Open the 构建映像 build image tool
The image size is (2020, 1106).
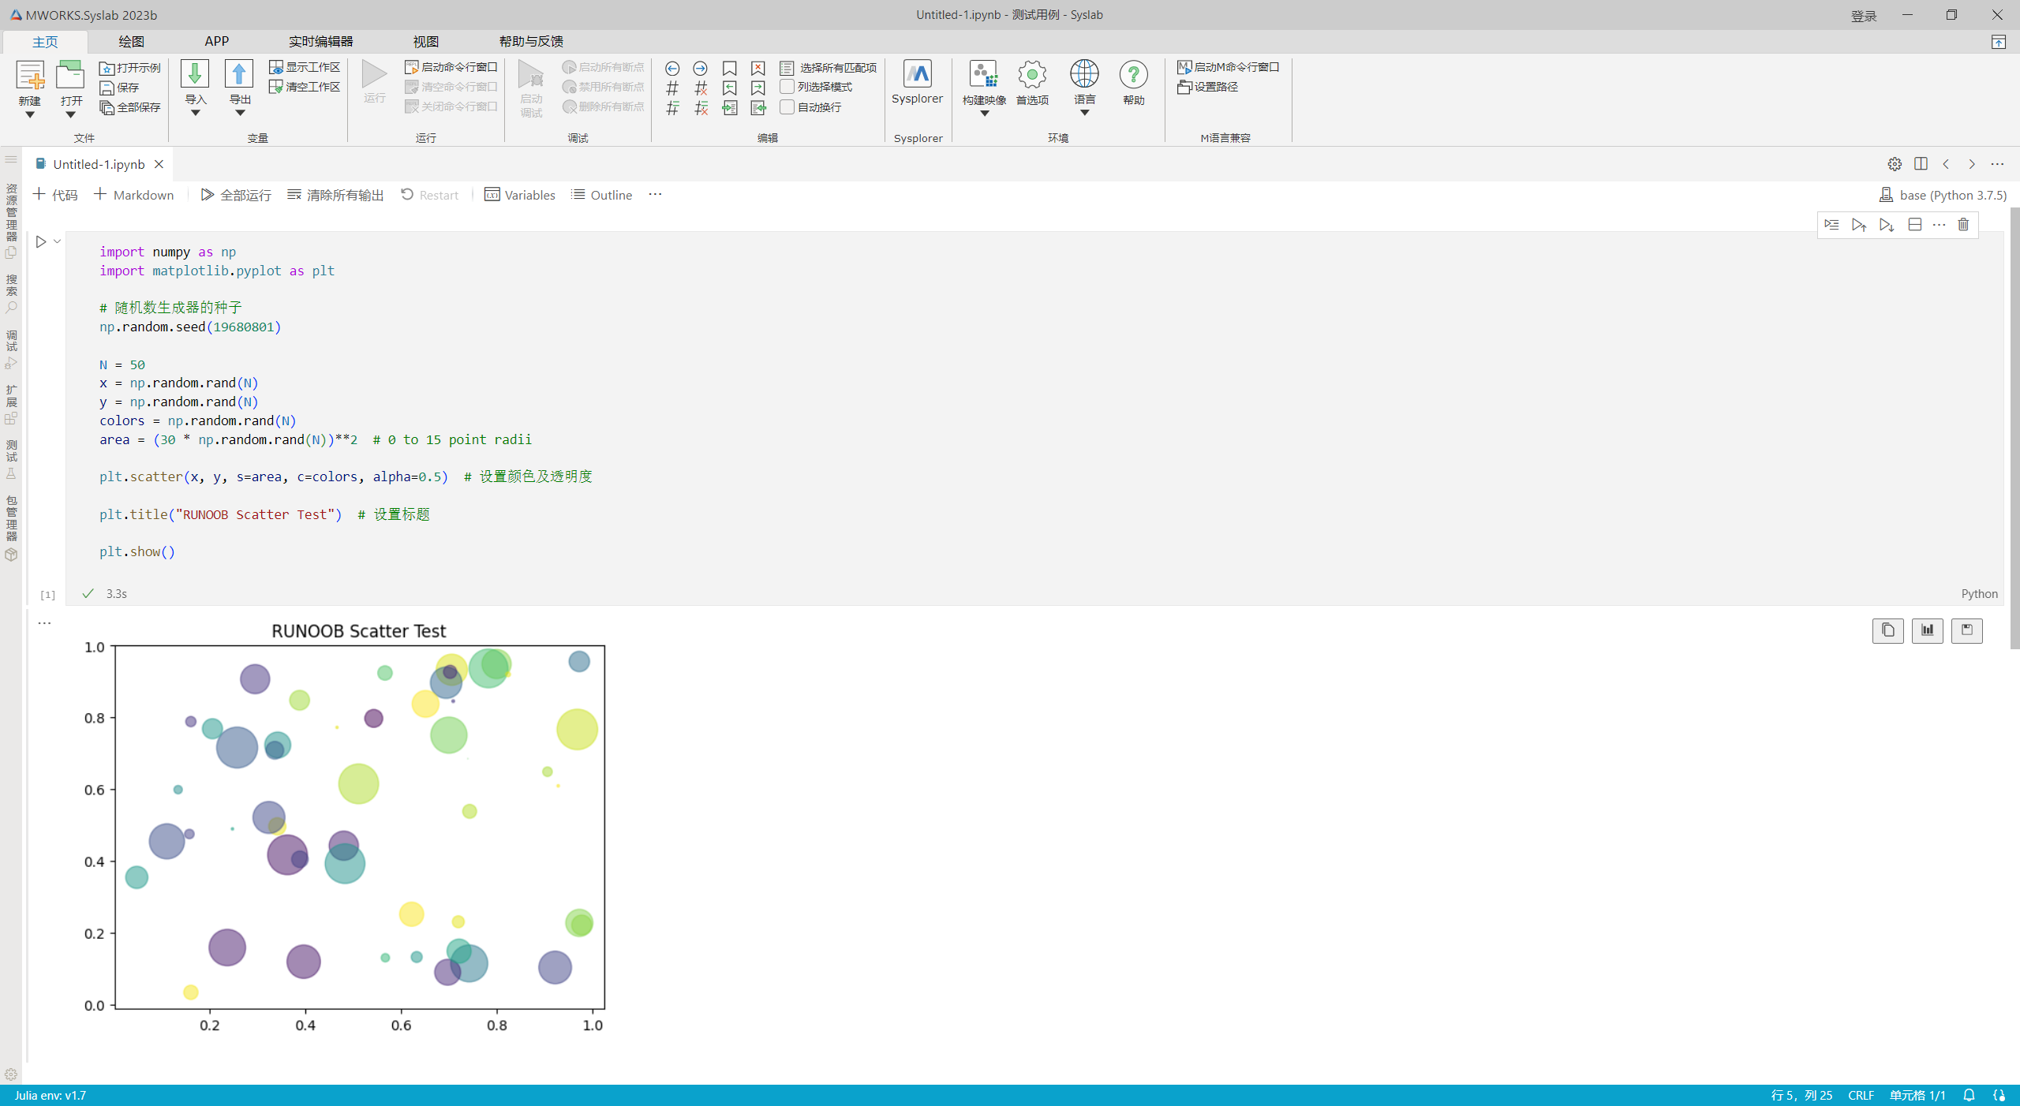[983, 75]
